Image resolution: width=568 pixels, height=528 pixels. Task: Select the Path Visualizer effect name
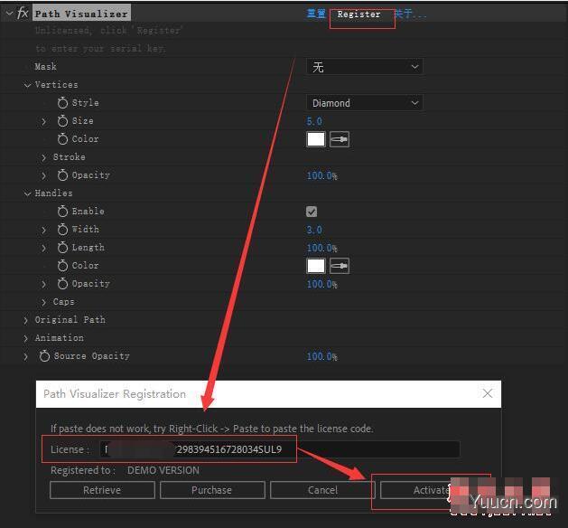(81, 14)
